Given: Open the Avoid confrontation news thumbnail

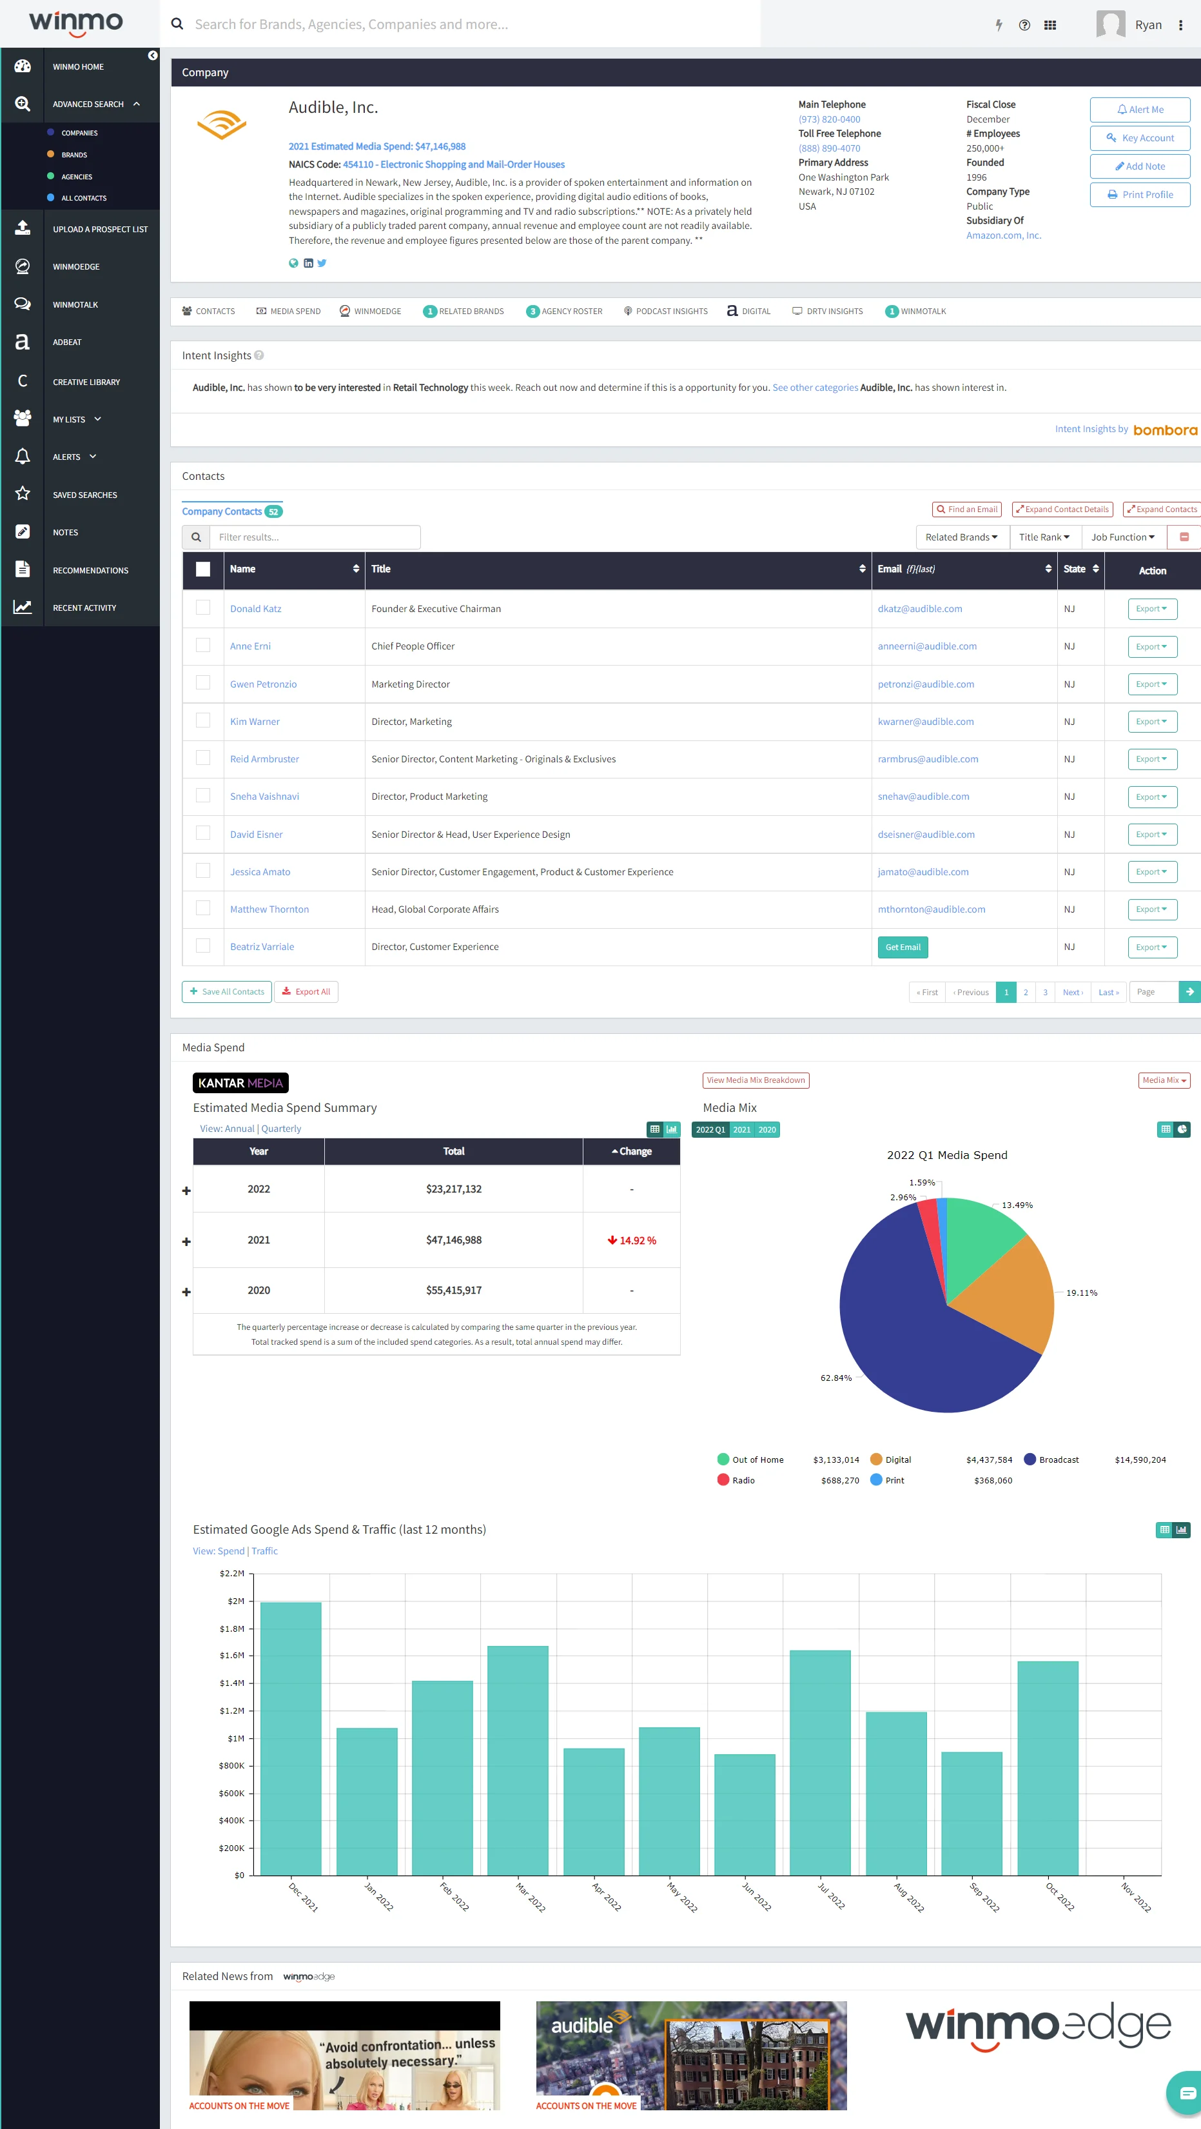Looking at the screenshot, I should point(344,2055).
